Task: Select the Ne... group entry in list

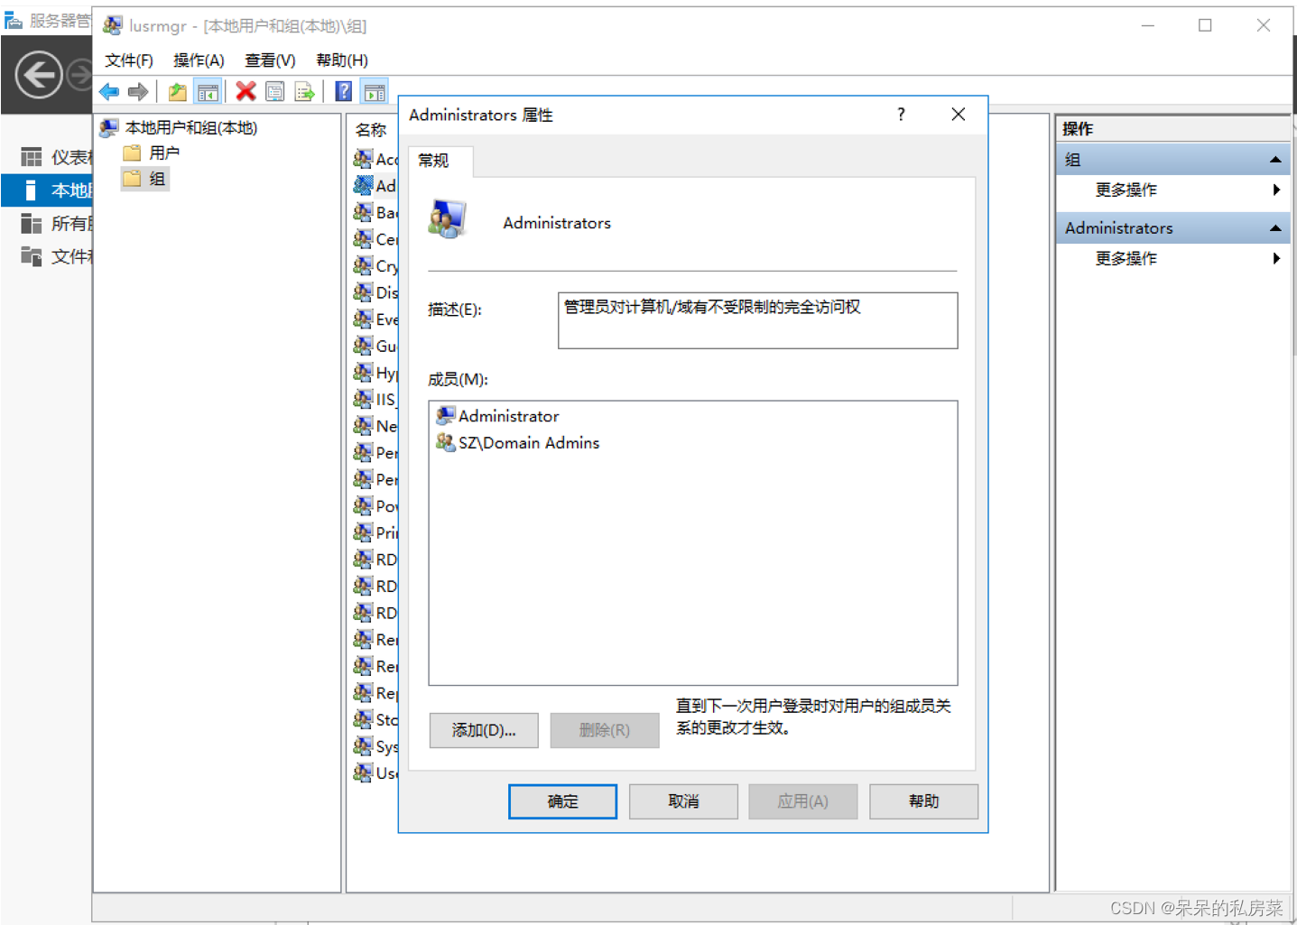Action: (x=375, y=426)
